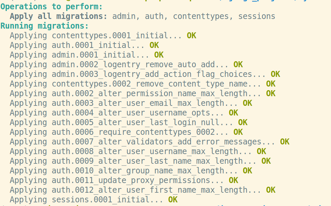Image resolution: width=331 pixels, height=206 pixels.
Task: Click the 'Running migrations:' heading
Action: [45, 26]
